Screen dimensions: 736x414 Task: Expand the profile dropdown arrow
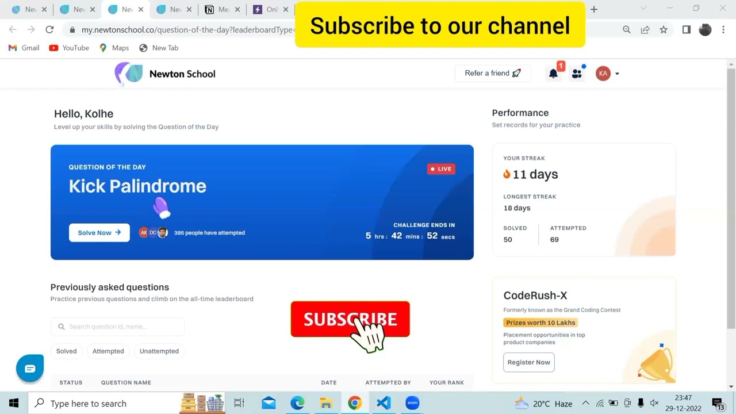(617, 74)
